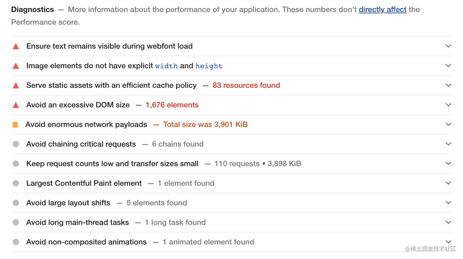463x259 pixels.
Task: Expand the webfont load audit chevron
Action: click(x=448, y=46)
